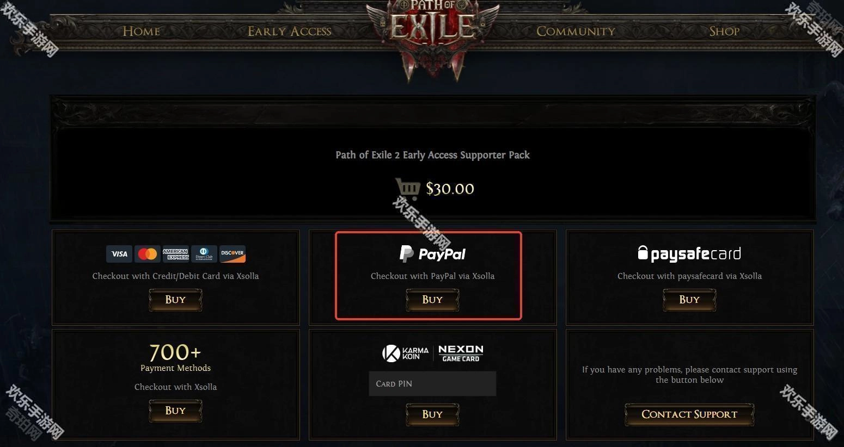Click the Karma Koin logo
844x447 pixels.
[x=406, y=353]
